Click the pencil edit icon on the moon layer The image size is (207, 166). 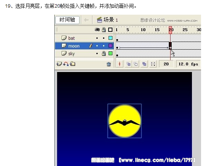pyautogui.click(x=91, y=46)
